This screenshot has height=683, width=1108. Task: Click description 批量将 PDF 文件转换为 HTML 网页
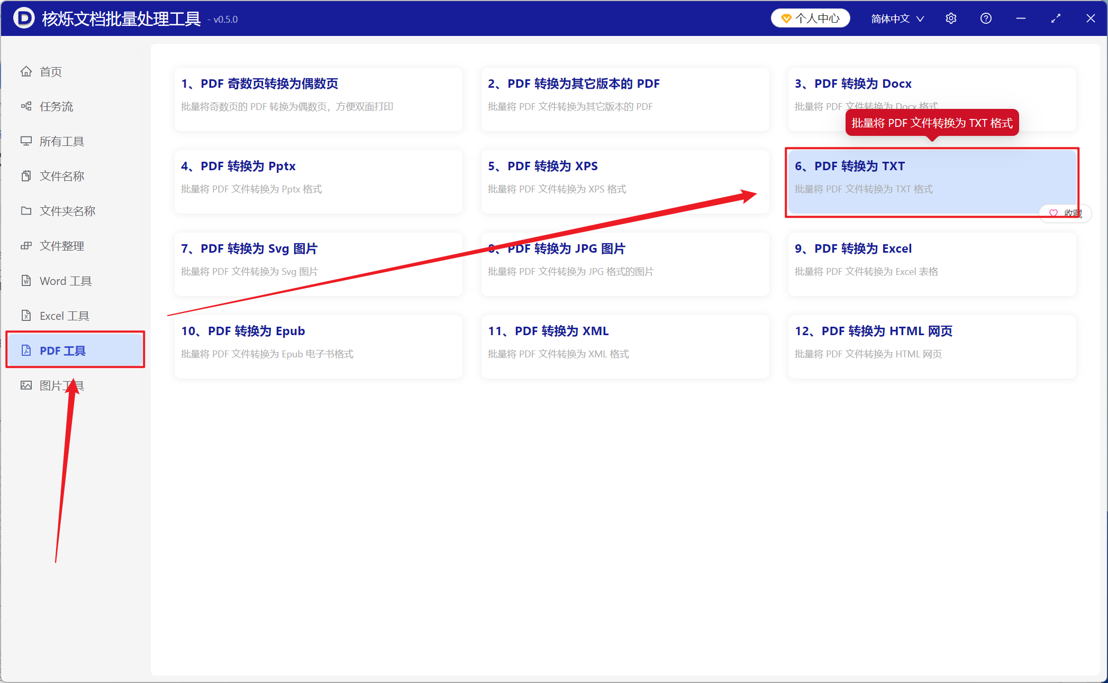868,354
